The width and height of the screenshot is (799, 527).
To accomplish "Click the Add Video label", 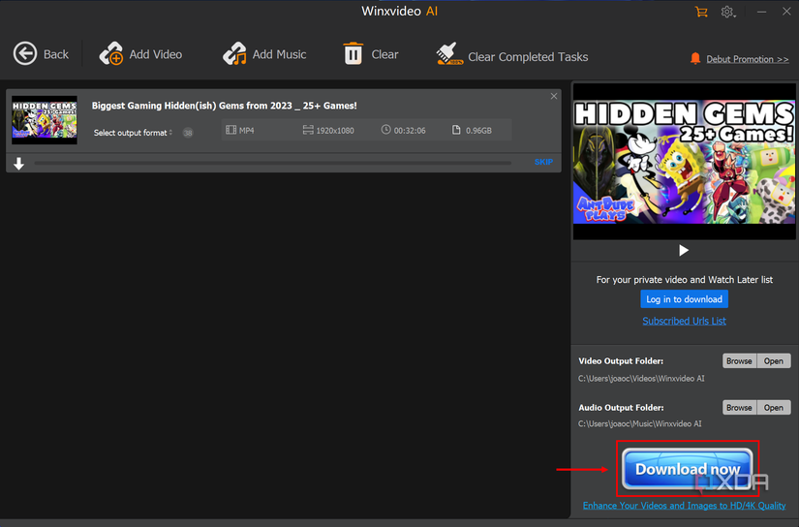I will pos(155,54).
